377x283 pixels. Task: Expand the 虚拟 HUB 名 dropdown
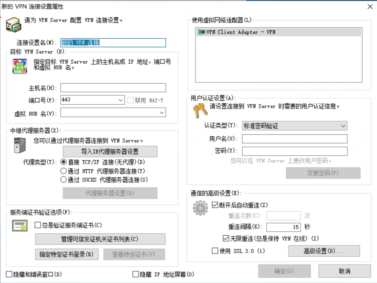[x=162, y=113]
